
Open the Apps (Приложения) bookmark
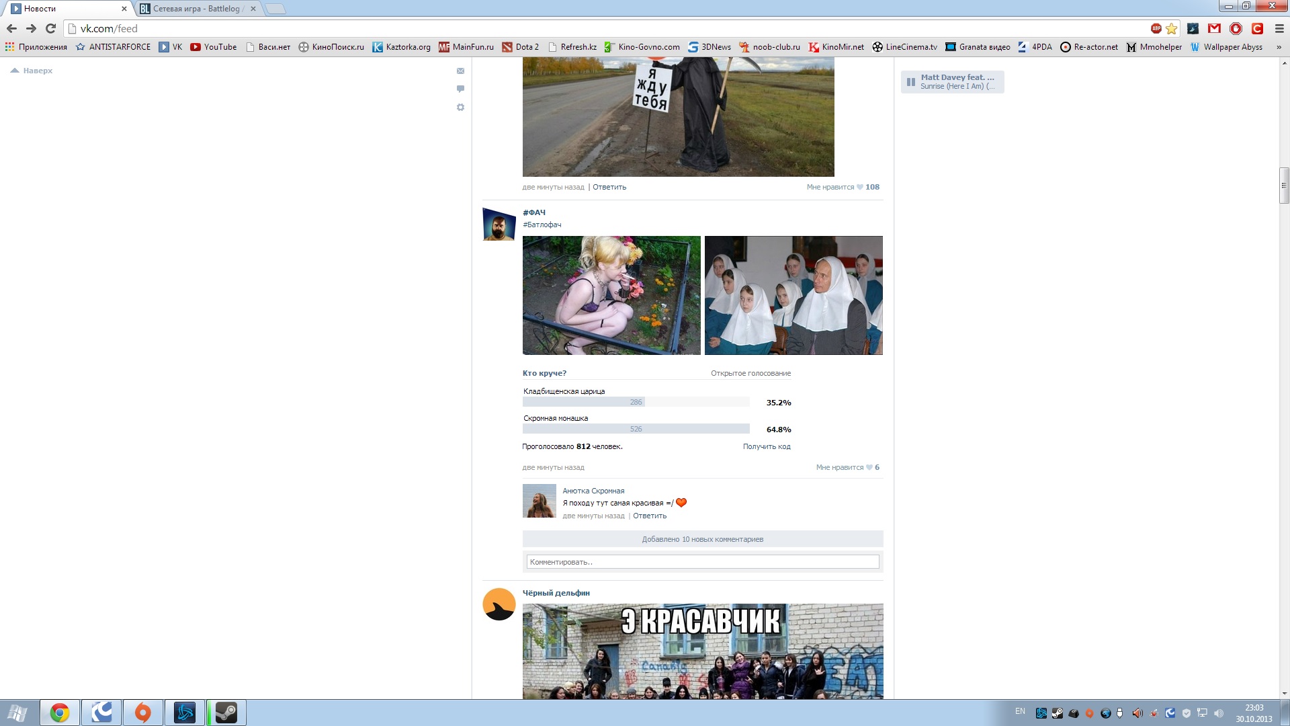click(x=36, y=47)
